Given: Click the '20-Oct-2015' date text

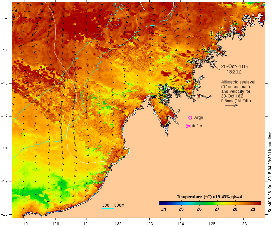Looking at the screenshot, I should 235,66.
